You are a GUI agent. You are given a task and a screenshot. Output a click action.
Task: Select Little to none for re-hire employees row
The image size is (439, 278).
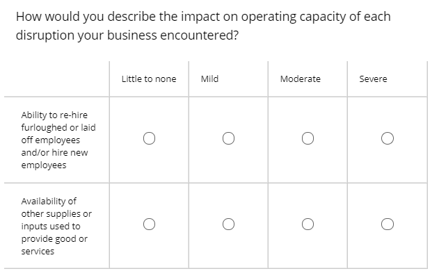149,138
